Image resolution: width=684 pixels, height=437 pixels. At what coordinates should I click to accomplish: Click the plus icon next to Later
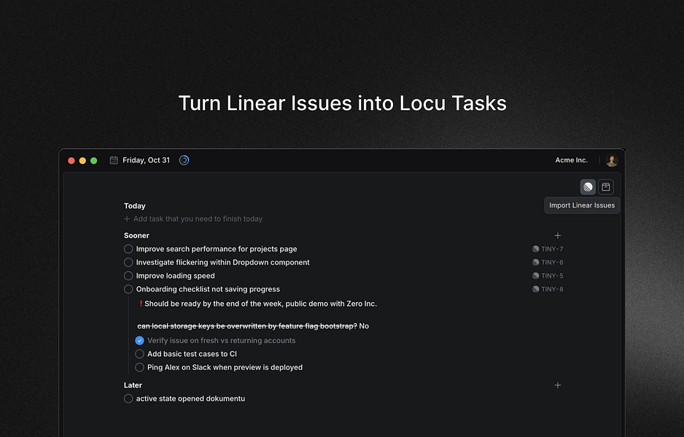point(558,385)
